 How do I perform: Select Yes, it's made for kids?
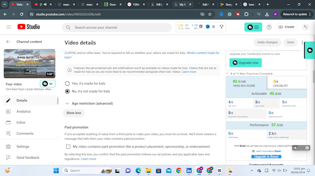coord(67,83)
